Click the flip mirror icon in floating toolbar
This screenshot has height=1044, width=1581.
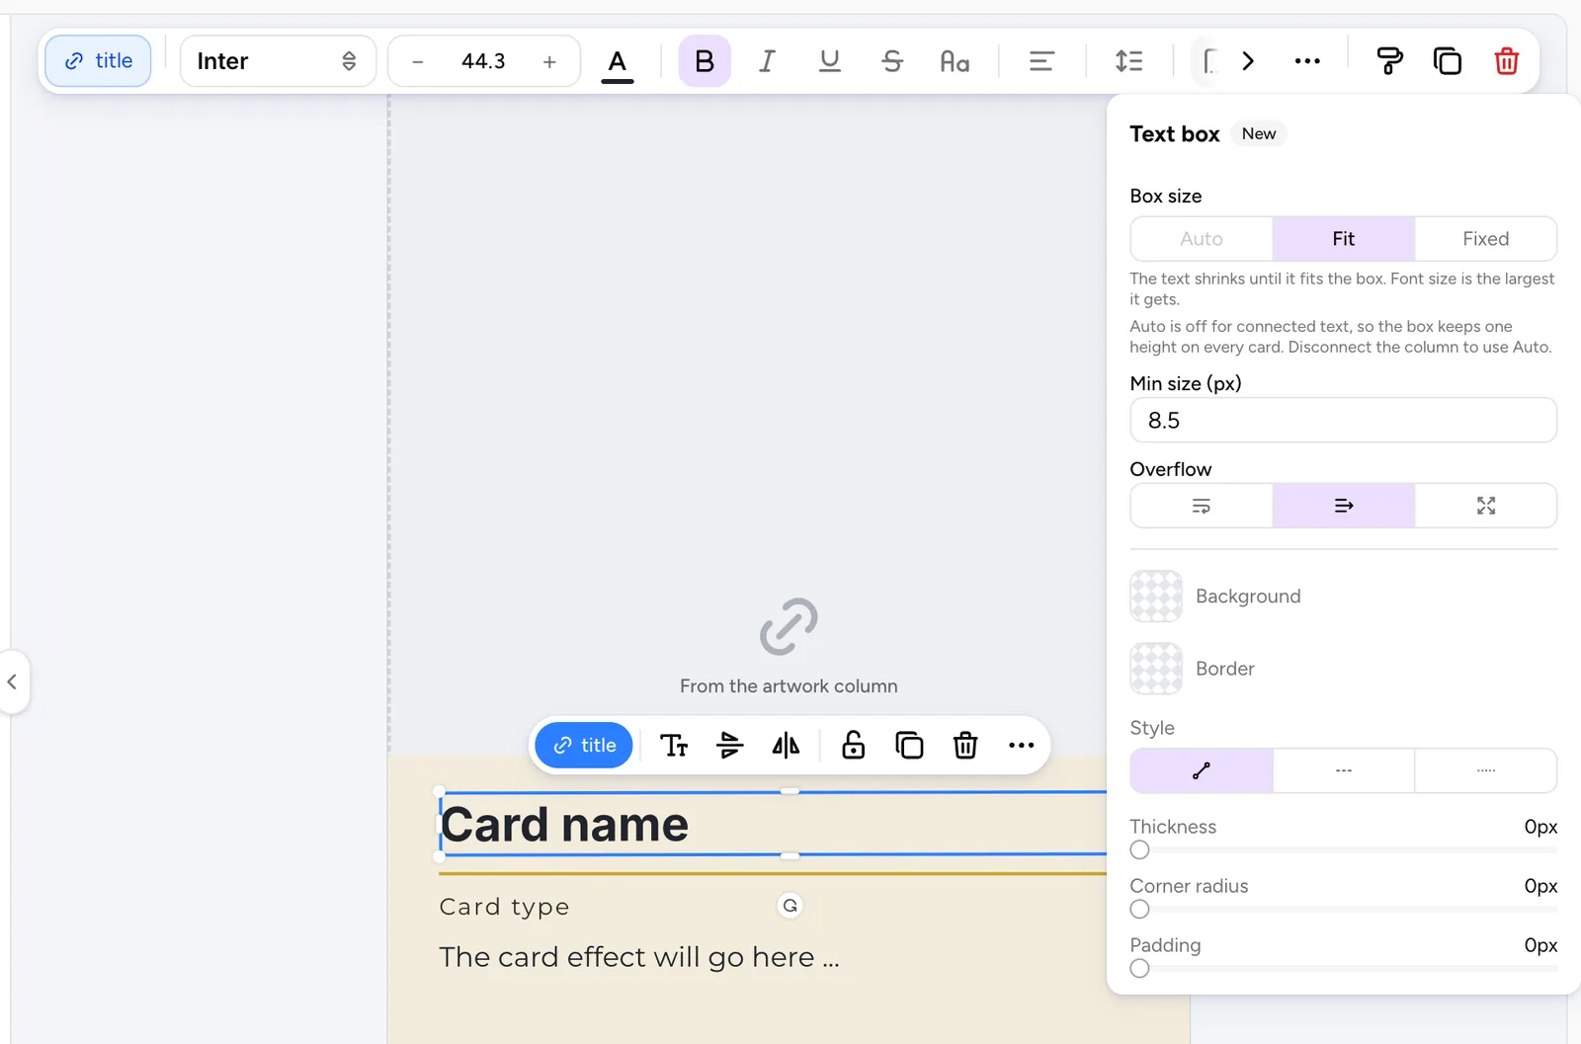[786, 746]
